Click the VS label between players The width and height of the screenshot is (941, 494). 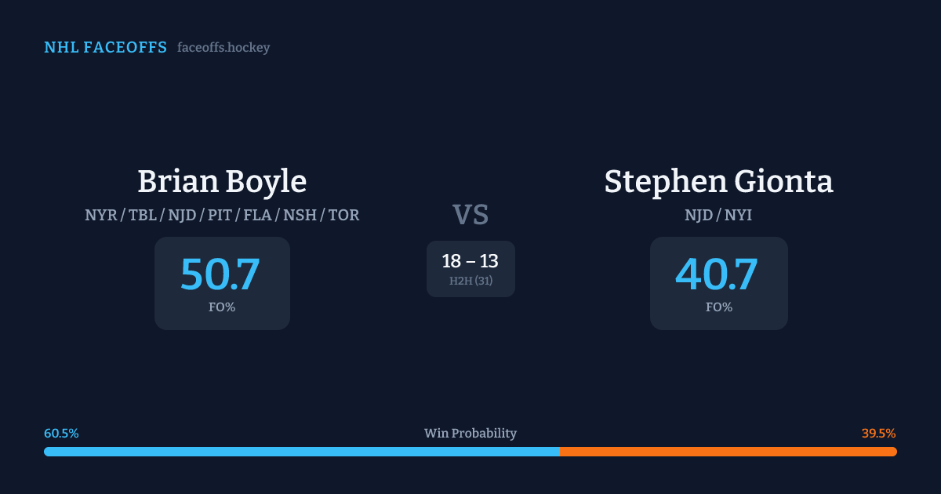470,215
